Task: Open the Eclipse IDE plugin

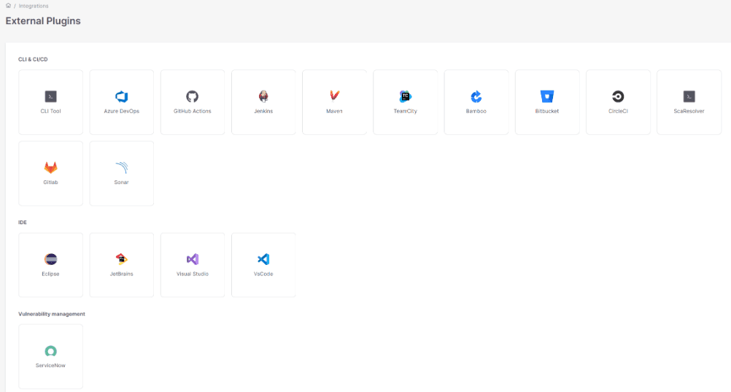Action: [x=51, y=265]
